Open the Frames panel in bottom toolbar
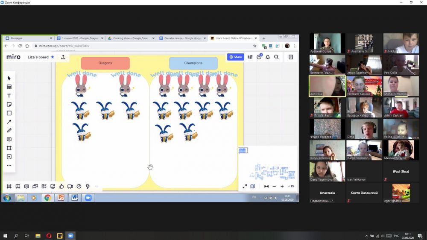Image resolution: width=427 pixels, height=240 pixels. point(9,186)
